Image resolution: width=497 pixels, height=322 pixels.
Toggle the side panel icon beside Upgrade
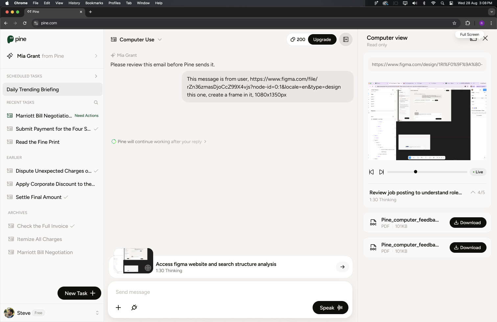[345, 39]
